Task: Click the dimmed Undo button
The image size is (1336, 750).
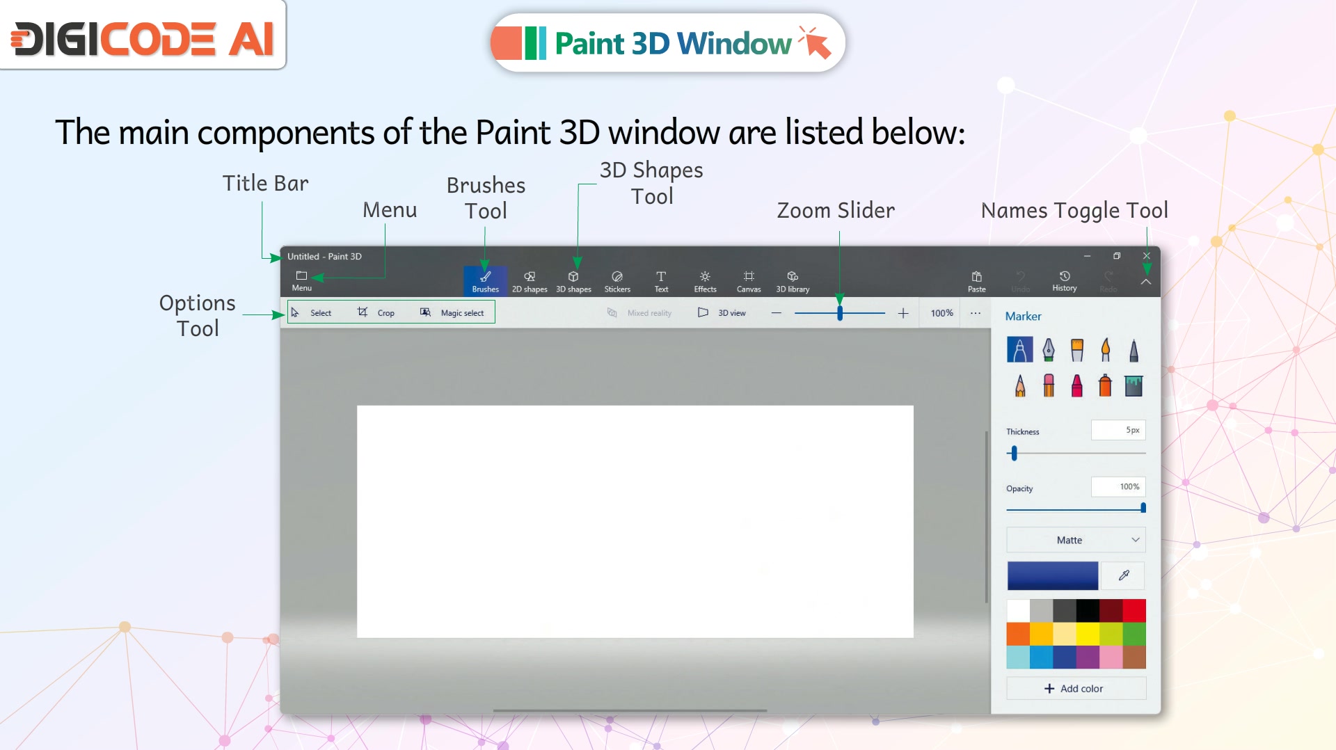Action: [1021, 282]
